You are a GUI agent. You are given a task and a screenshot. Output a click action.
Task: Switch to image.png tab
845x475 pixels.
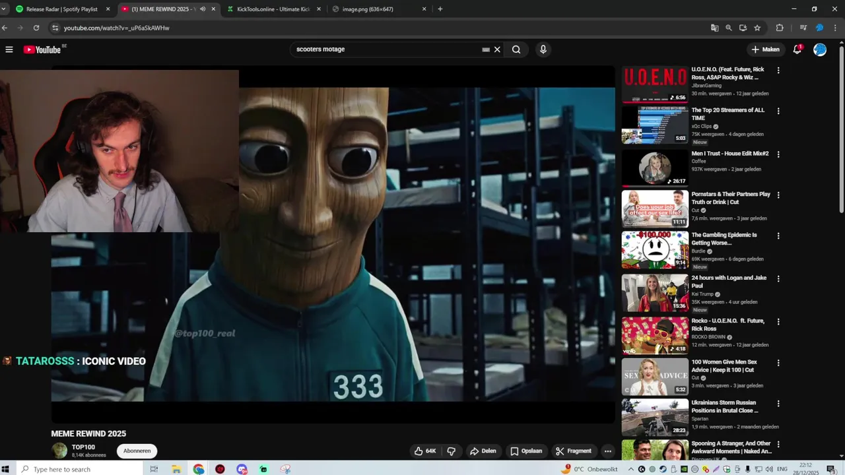click(x=379, y=9)
